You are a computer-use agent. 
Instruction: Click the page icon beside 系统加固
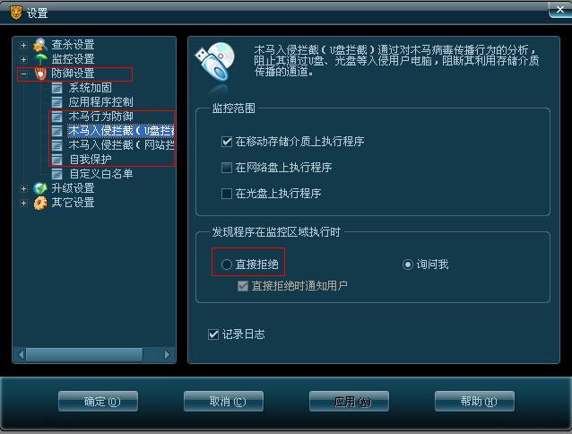pos(56,88)
